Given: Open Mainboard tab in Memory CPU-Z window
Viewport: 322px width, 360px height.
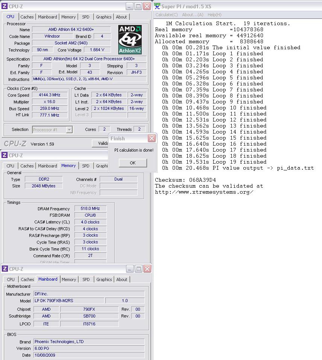Looking at the screenshot, I should coord(47,166).
